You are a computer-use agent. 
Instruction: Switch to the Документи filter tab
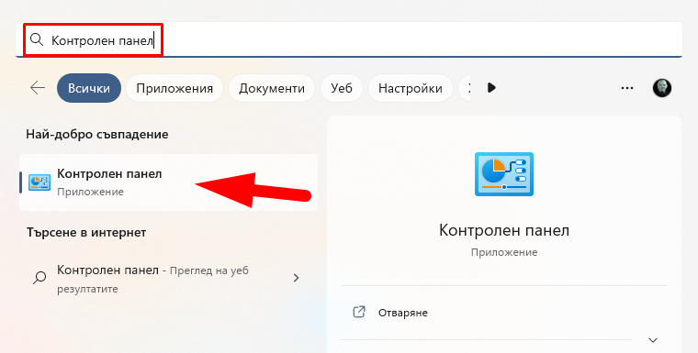[x=272, y=88]
